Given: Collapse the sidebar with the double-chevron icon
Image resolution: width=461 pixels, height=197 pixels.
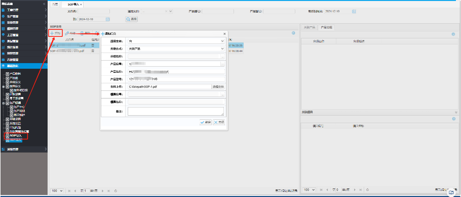Looking at the screenshot, I should coord(44,4).
